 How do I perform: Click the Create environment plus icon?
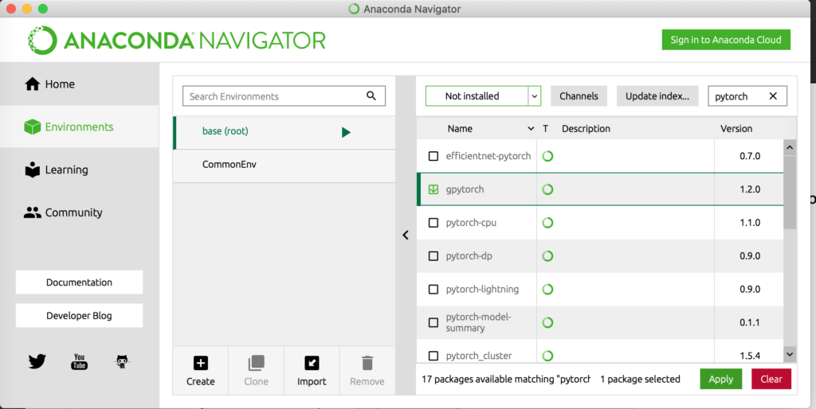click(x=200, y=364)
